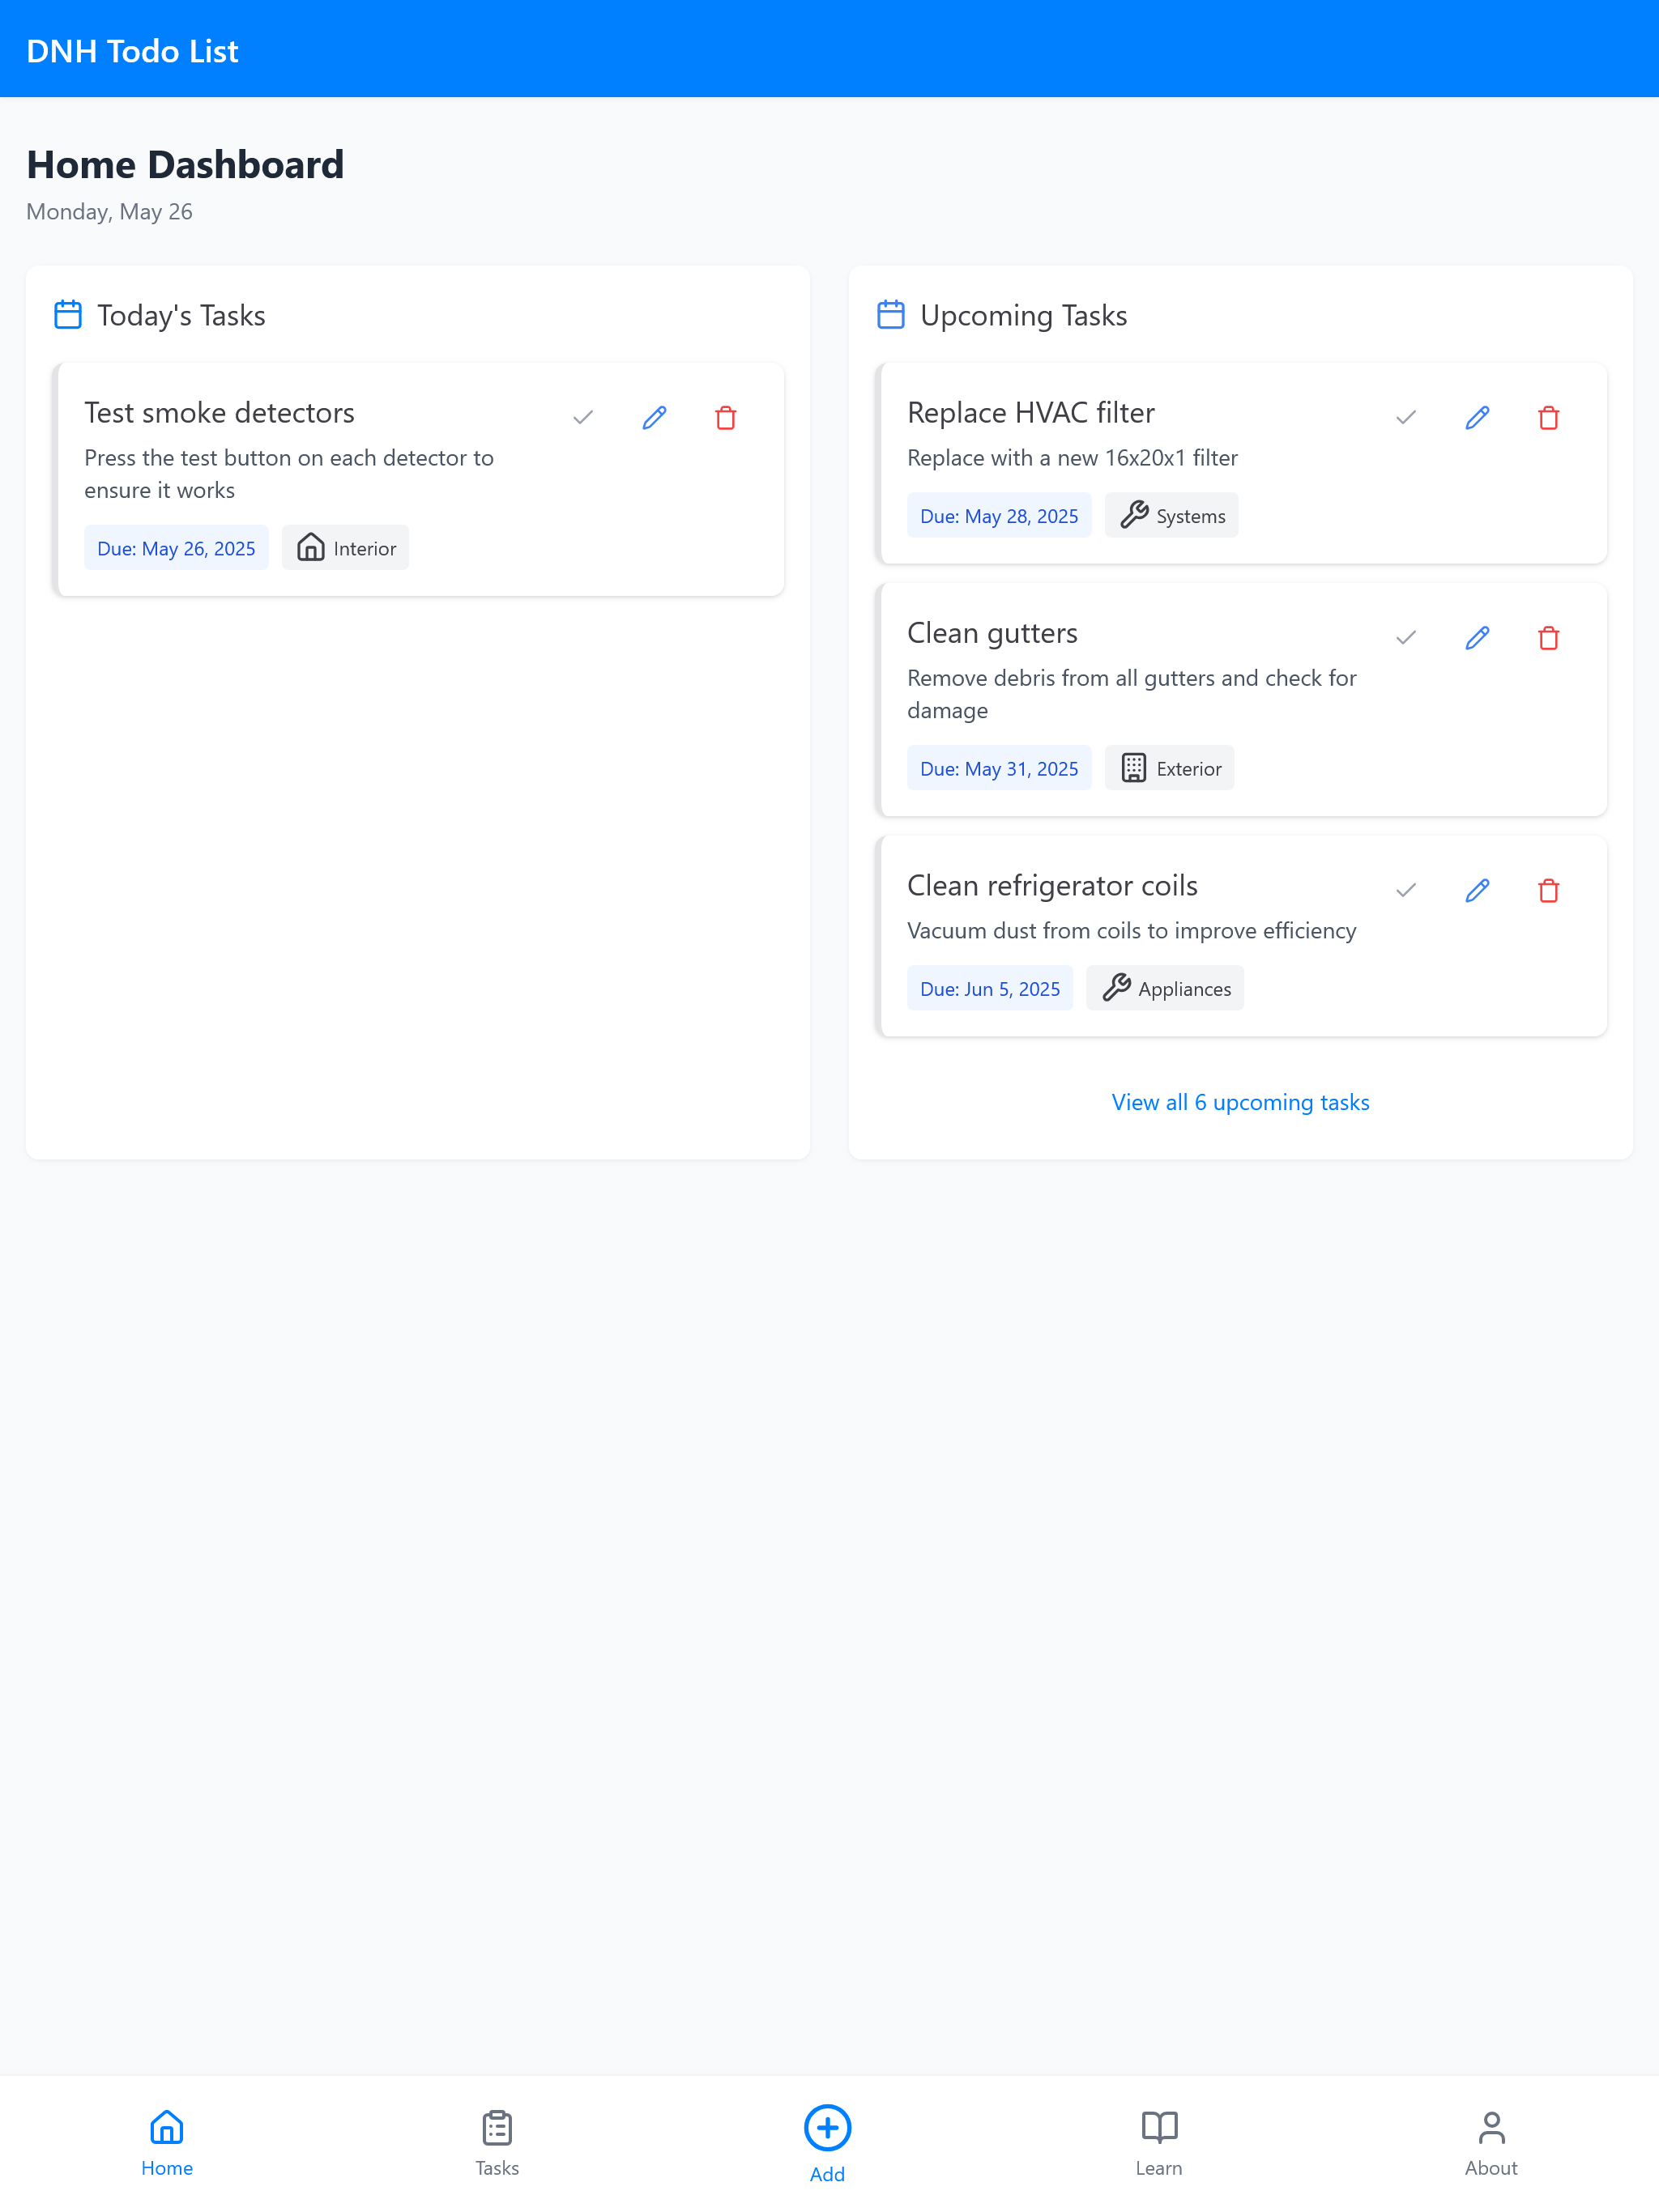Switch to the Learn tab
The width and height of the screenshot is (1659, 2212).
(1158, 2143)
